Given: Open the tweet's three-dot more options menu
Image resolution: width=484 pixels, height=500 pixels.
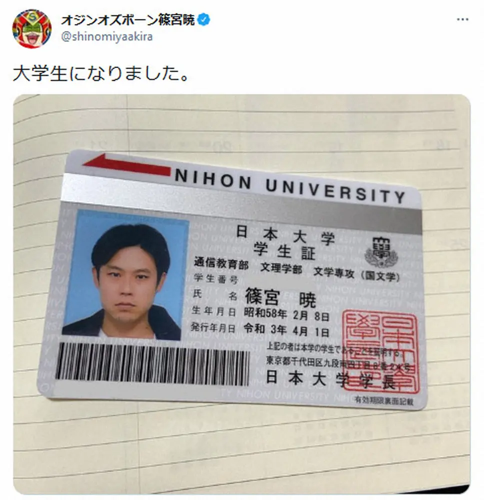Looking at the screenshot, I should (462, 19).
